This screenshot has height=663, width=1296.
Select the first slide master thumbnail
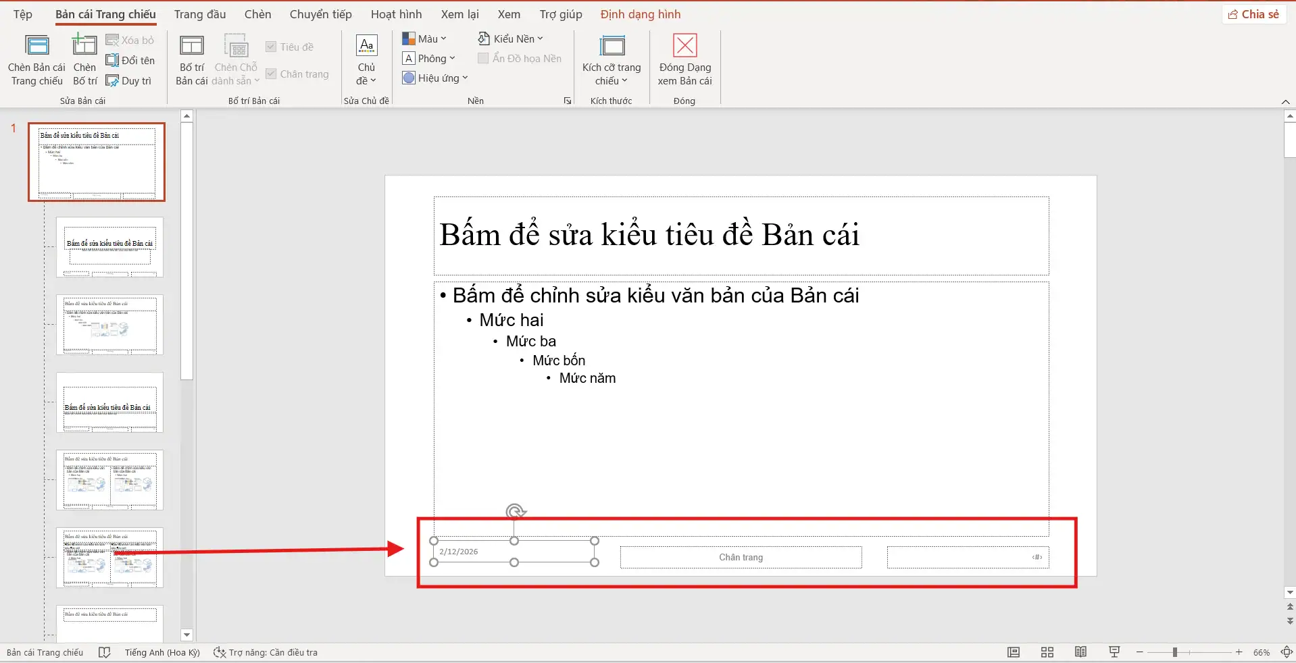96,162
